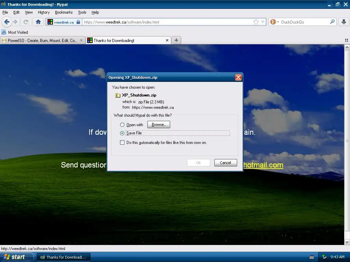Select the Thanks for Downloading! tab
Image resolution: width=350 pixels, height=262 pixels.
[129, 40]
